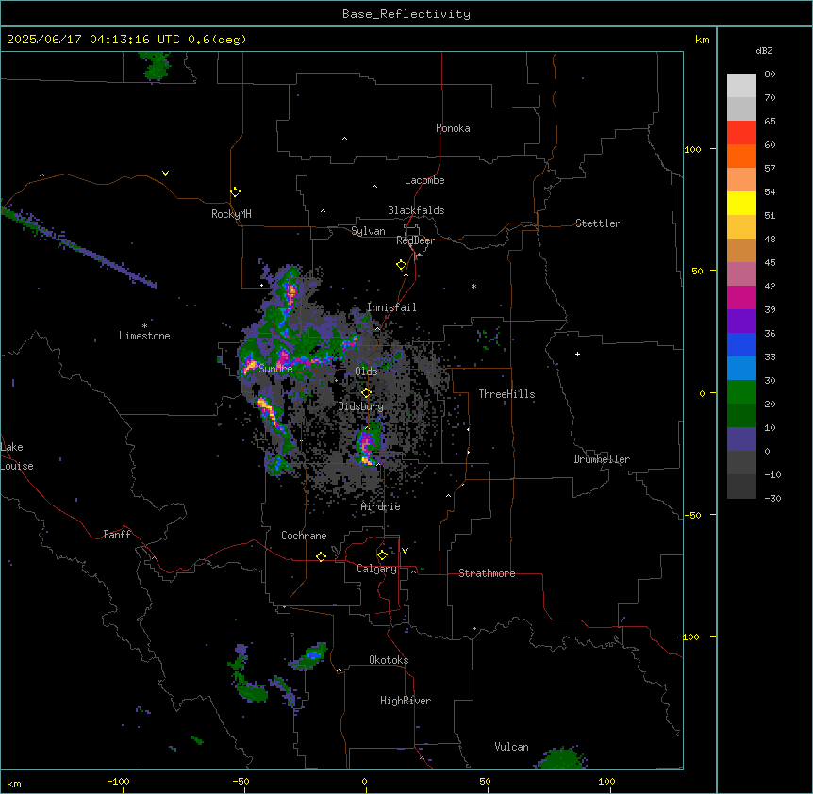Select the magenta legend swatch above 39

pyautogui.click(x=741, y=297)
